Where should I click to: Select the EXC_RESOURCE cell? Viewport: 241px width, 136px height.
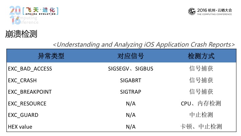click(27, 103)
